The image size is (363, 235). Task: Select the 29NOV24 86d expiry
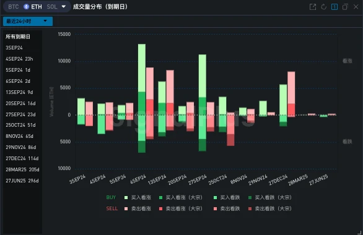point(21,147)
